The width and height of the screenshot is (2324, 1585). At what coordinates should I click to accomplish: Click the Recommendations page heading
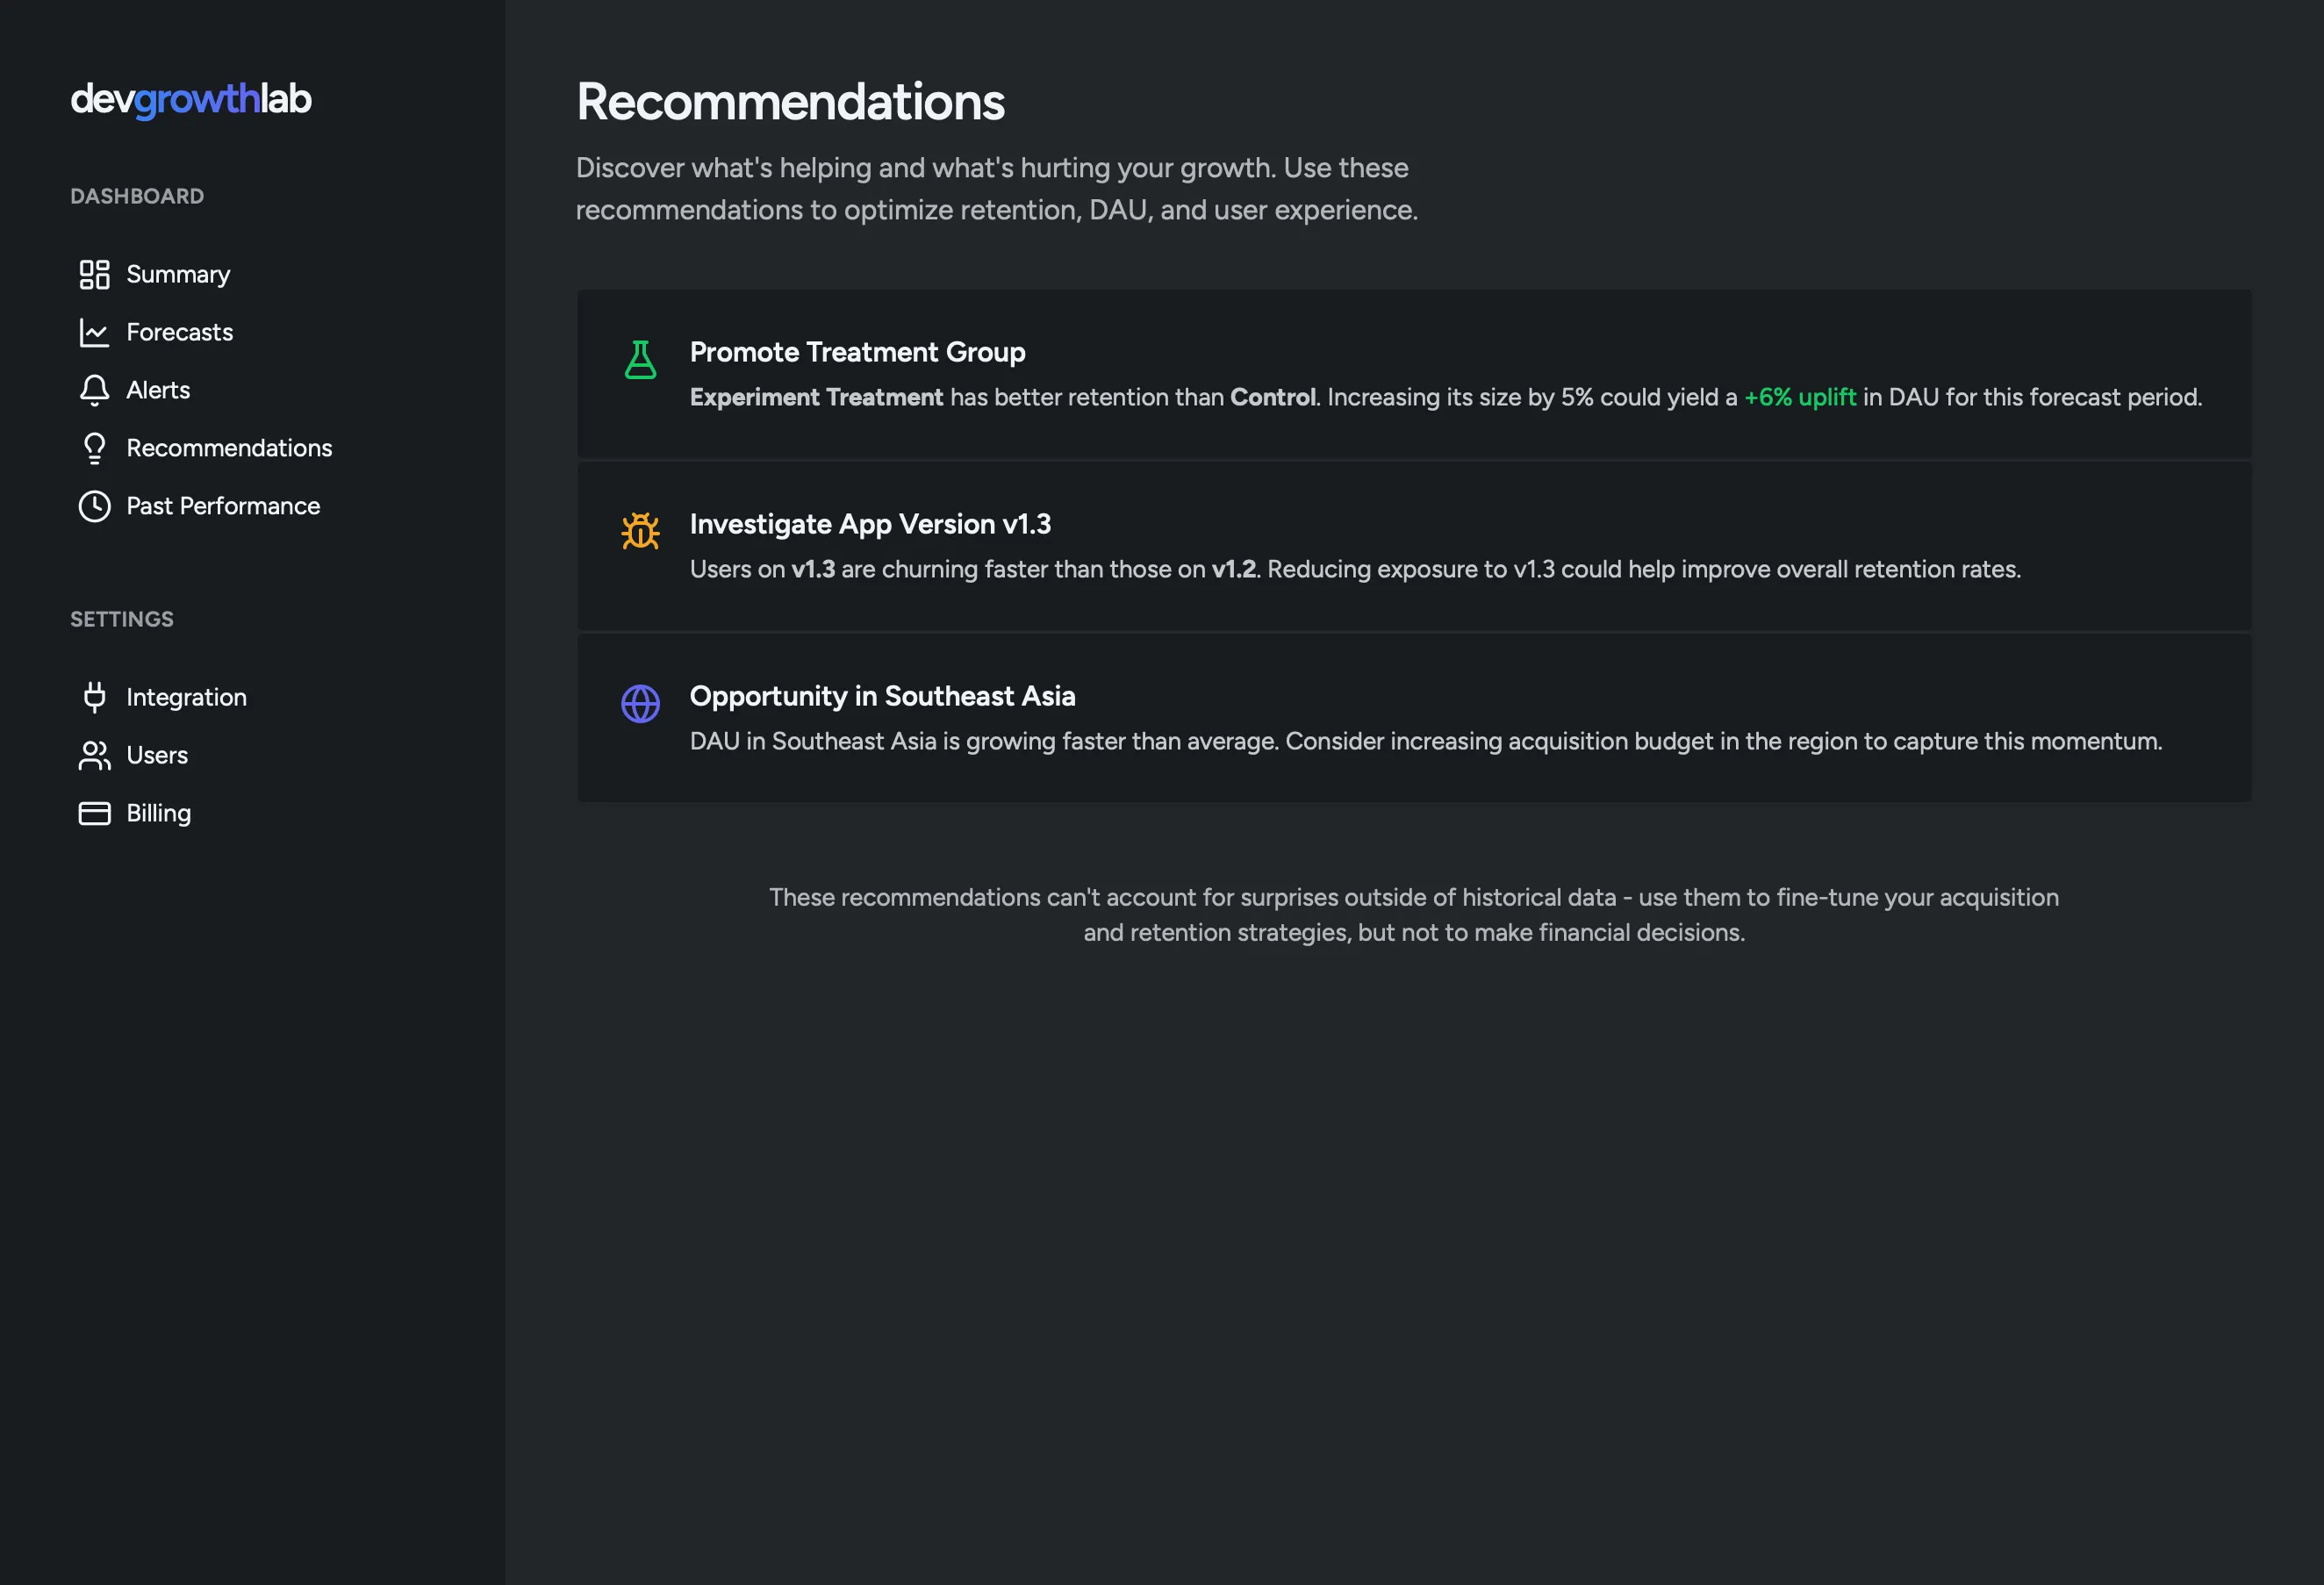point(791,101)
